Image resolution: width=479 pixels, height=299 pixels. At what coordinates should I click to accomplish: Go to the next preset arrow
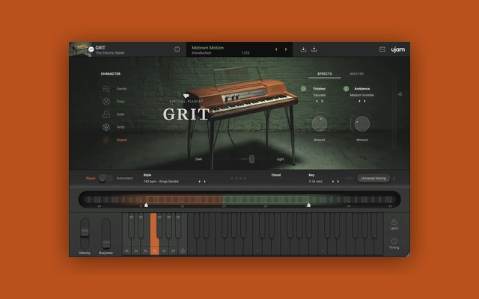(286, 49)
